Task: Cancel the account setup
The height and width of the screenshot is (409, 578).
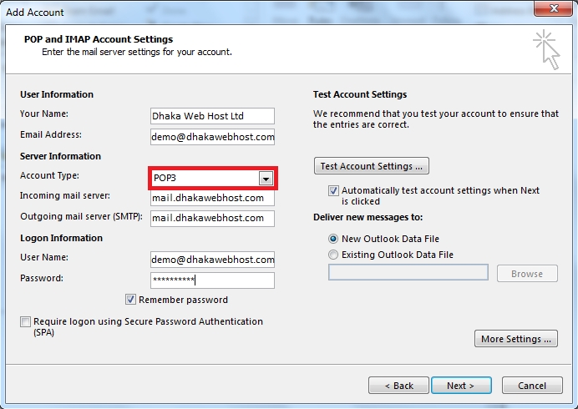Action: (x=532, y=386)
